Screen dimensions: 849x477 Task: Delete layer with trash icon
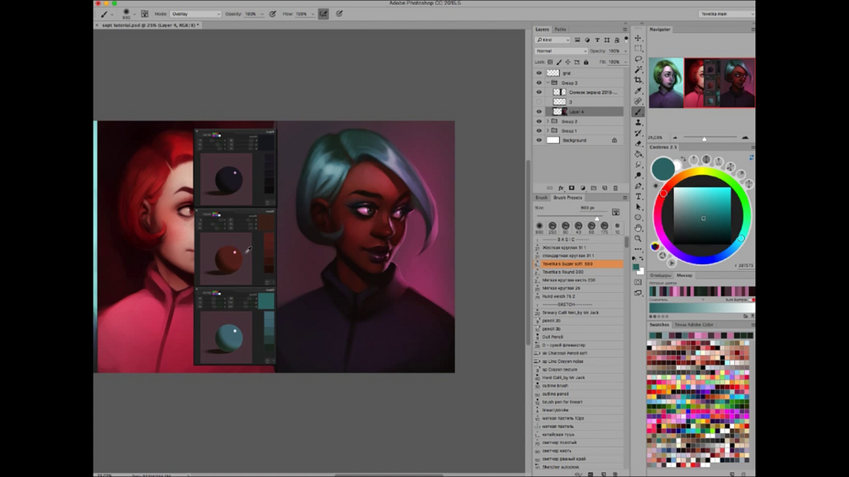[615, 188]
